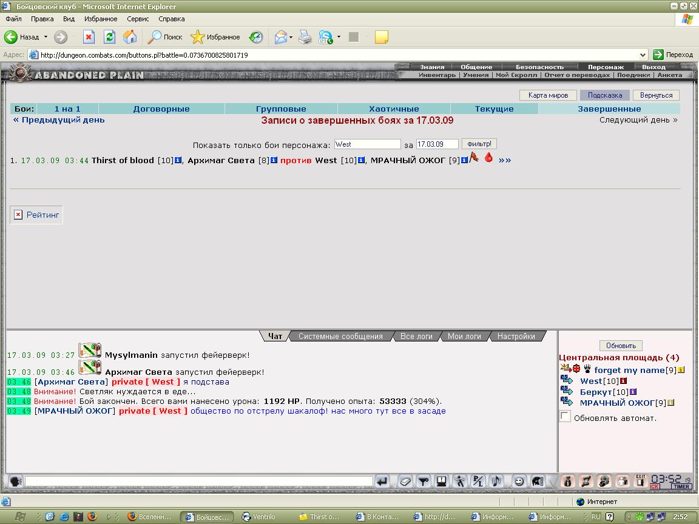Toggle Обновлять автомат. checkbox
Screen dimensions: 699x524
[x=565, y=417]
